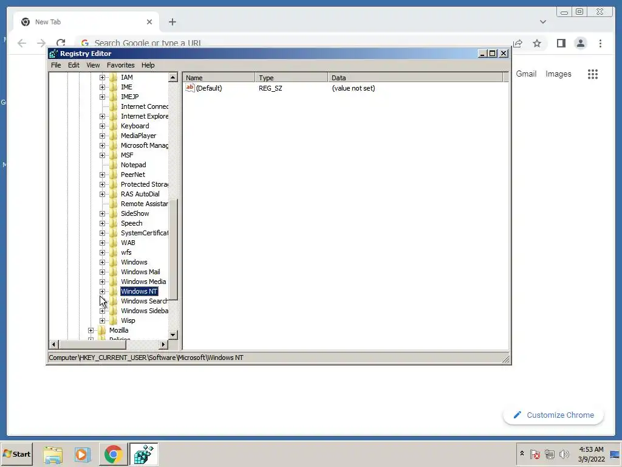Expand the MediaPlayer registry key
The height and width of the screenshot is (467, 622).
tap(102, 136)
